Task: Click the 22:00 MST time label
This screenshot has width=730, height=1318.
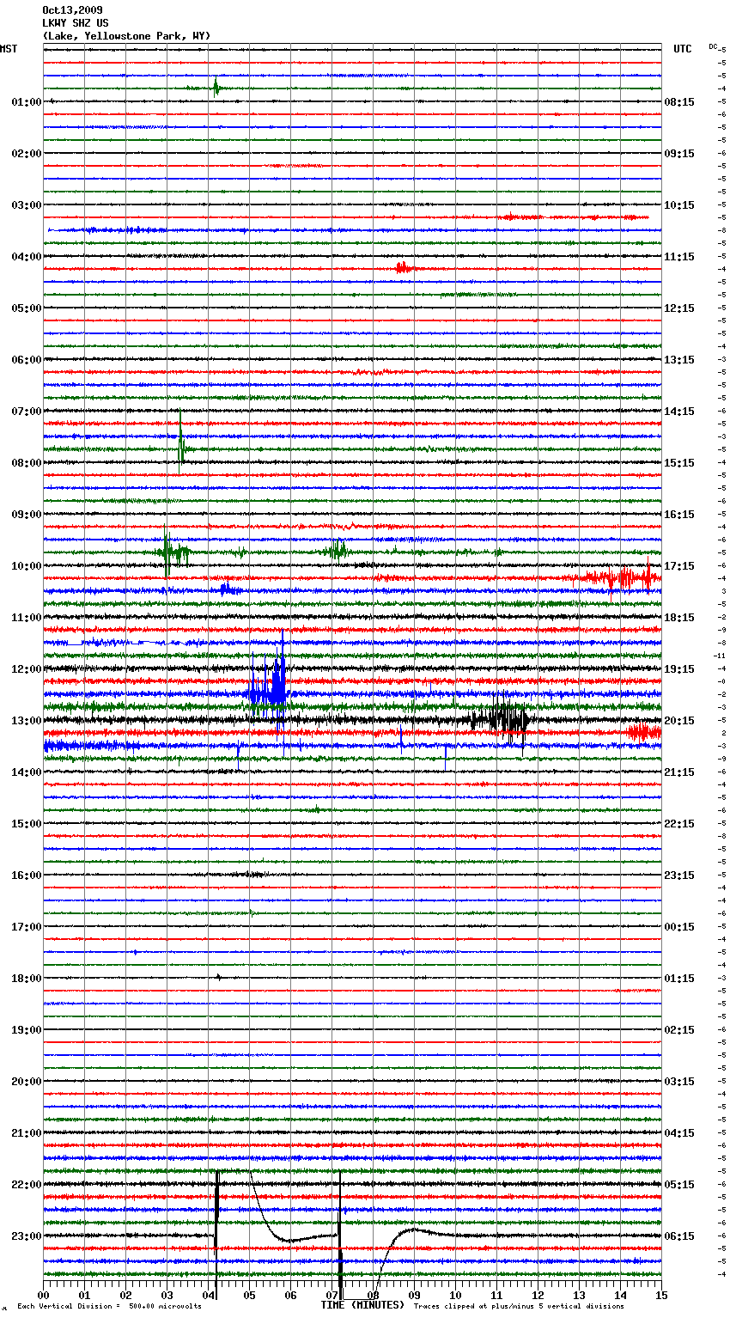Action: 26,1185
